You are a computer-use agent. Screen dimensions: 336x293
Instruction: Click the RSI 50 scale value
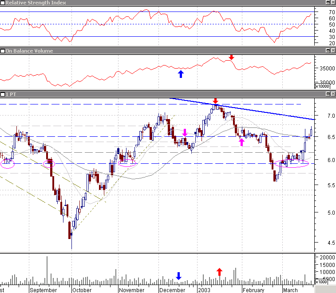pos(332,25)
